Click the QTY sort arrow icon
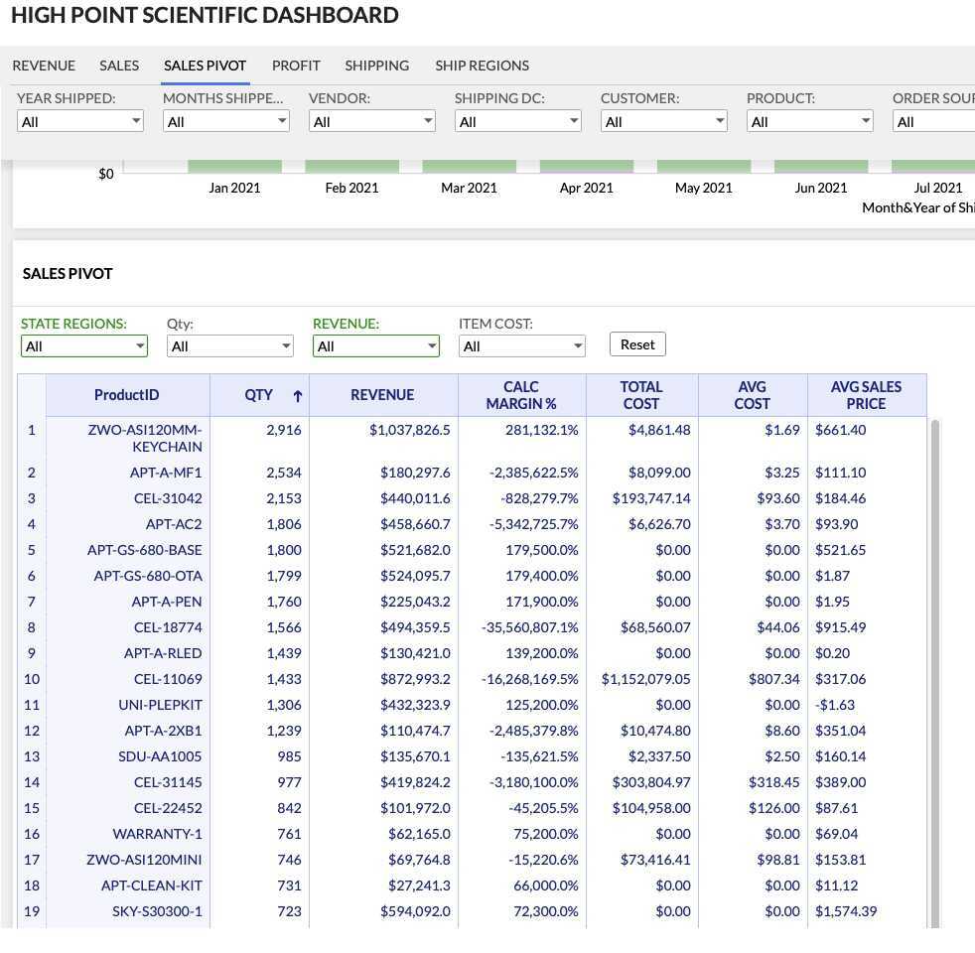The width and height of the screenshot is (975, 953). [297, 394]
